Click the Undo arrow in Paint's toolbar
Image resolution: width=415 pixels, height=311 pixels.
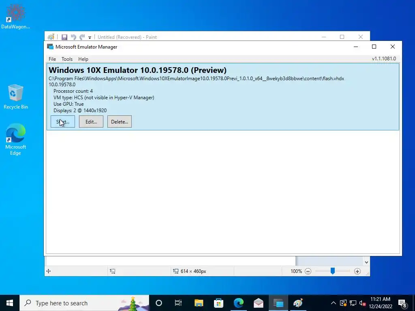(73, 37)
